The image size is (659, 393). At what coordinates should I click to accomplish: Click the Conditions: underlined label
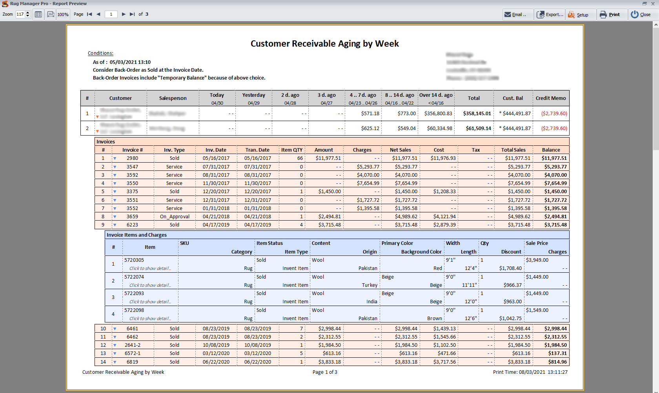pyautogui.click(x=100, y=53)
